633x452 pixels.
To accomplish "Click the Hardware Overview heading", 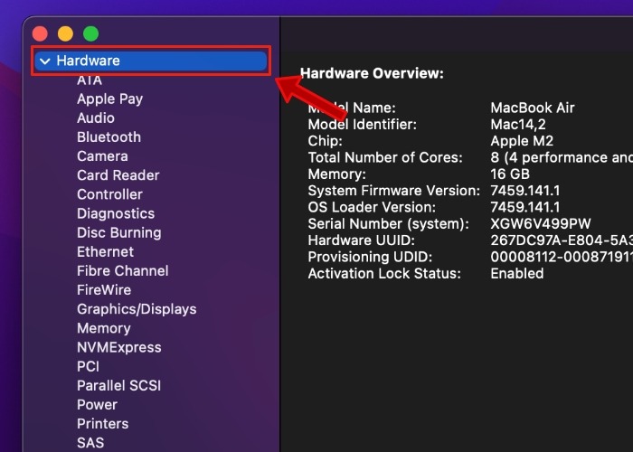I will pyautogui.click(x=372, y=73).
